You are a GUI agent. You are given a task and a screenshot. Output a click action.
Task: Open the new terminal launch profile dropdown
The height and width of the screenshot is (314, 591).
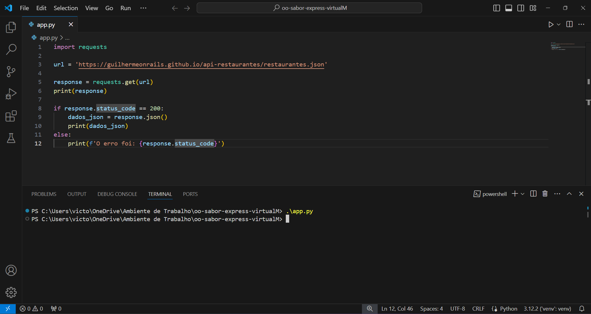click(523, 194)
